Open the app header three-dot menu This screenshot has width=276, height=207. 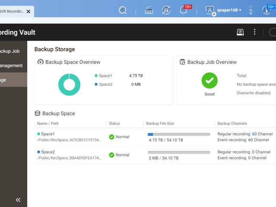pyautogui.click(x=255, y=32)
